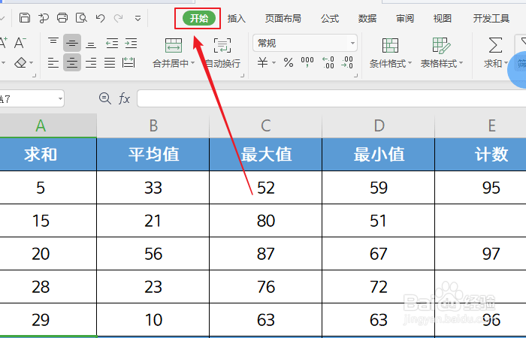
Task: Expand the quick access toolbar customize arrow
Action: (138, 19)
